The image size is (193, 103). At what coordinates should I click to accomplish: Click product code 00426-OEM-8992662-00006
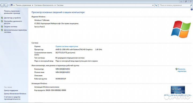[x=56, y=90]
